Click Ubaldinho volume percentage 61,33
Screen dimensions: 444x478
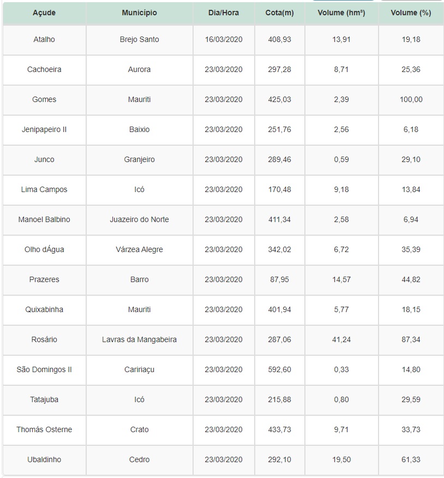(411, 460)
